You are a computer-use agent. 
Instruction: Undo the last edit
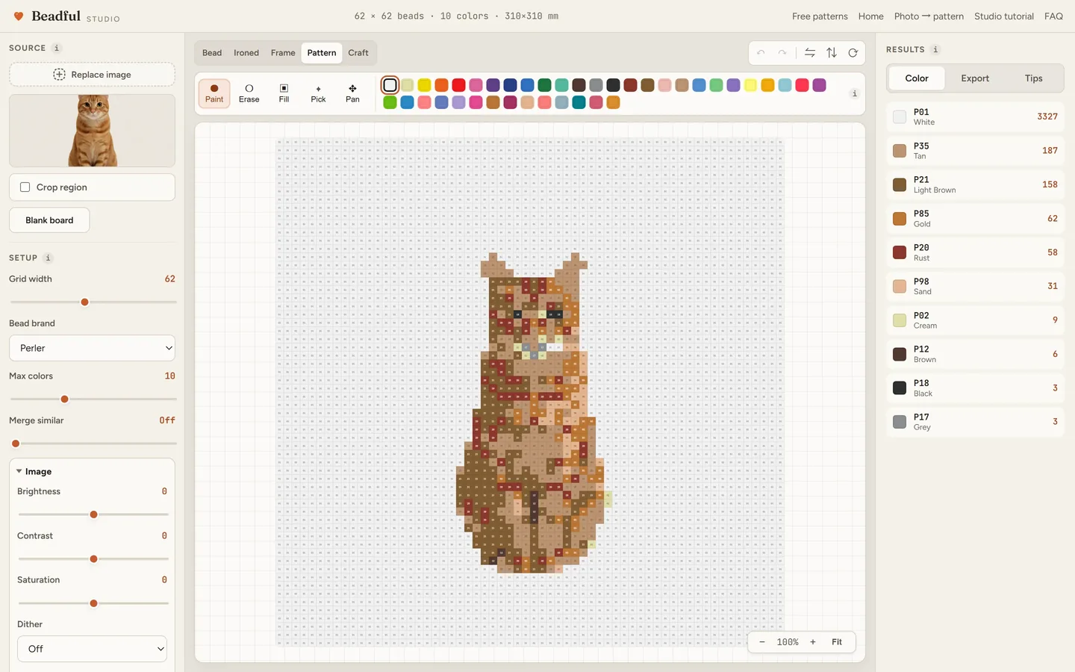761,53
